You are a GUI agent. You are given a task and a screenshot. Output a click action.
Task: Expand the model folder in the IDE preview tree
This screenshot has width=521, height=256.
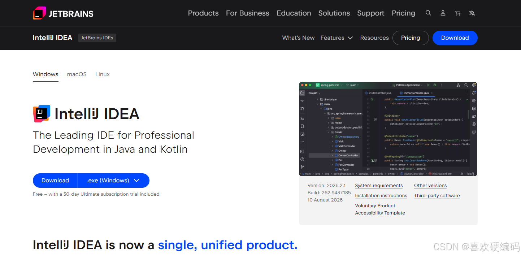tap(328, 123)
